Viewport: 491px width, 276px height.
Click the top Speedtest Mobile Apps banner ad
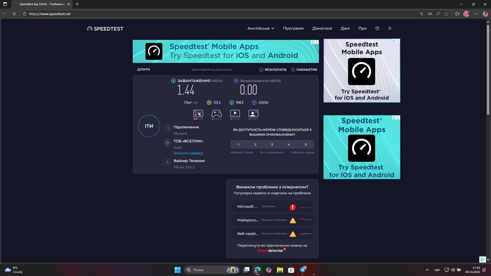[x=226, y=51]
